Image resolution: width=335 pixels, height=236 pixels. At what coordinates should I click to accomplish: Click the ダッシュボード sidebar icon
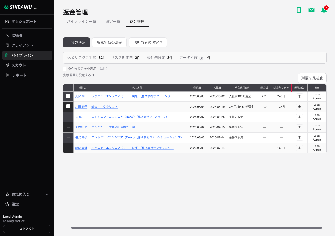[7, 22]
